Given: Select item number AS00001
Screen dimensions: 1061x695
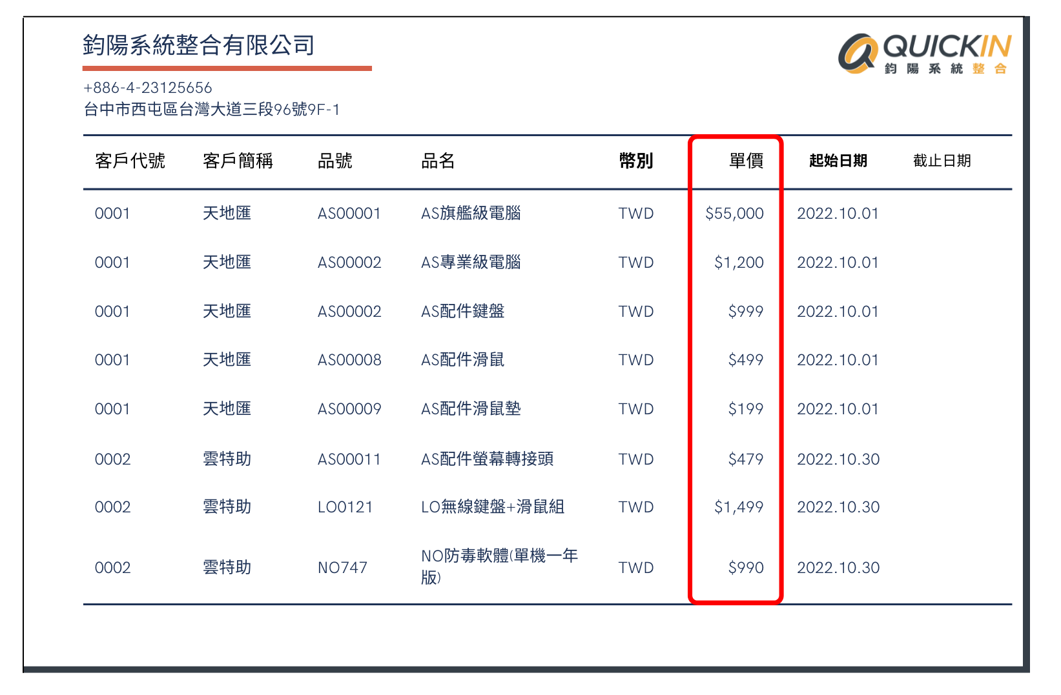Looking at the screenshot, I should coord(349,214).
